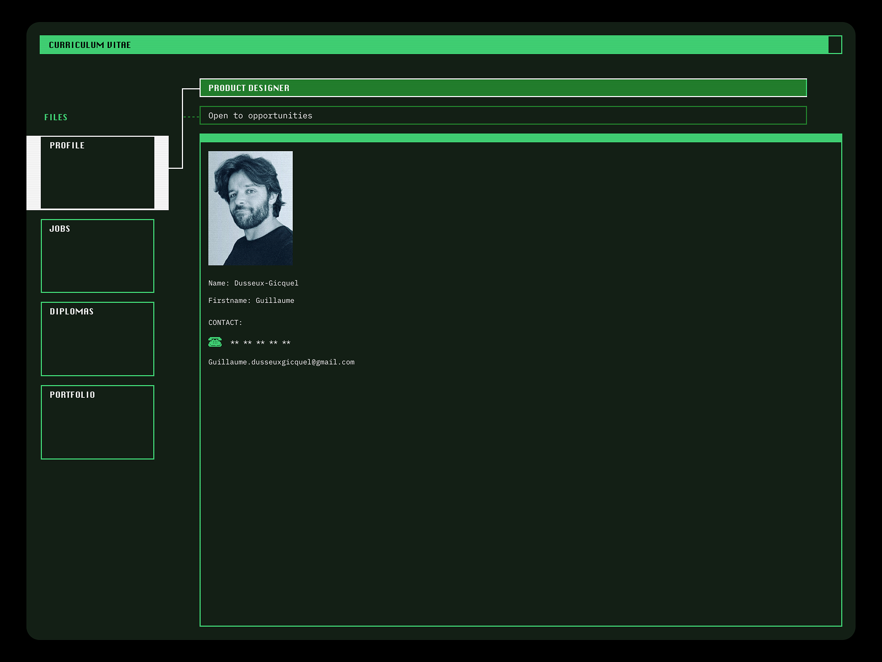Screen dimensions: 882x662
Task: View the PORTFOLIO section
Action: [97, 422]
